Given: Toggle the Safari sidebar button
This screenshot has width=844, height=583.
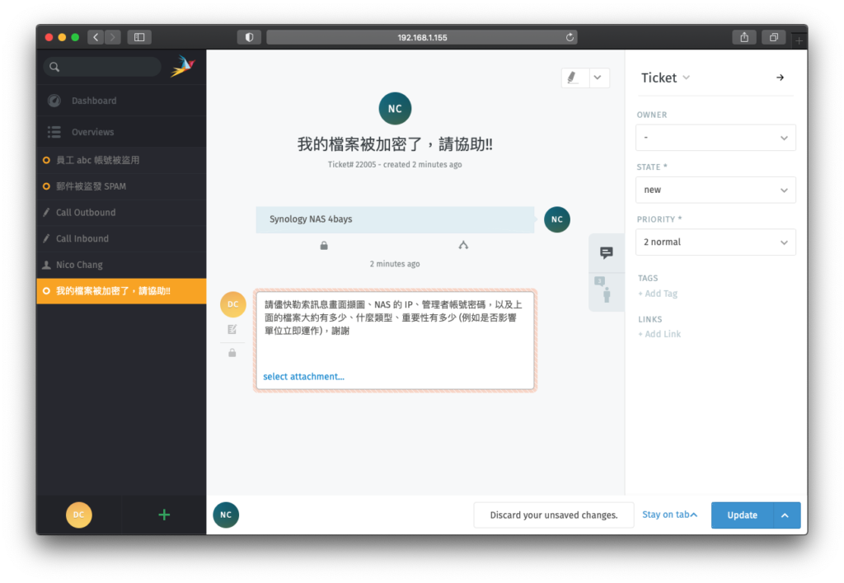Looking at the screenshot, I should tap(139, 37).
